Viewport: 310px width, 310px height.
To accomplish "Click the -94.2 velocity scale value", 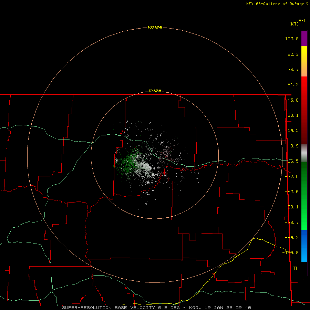I will coord(292,237).
